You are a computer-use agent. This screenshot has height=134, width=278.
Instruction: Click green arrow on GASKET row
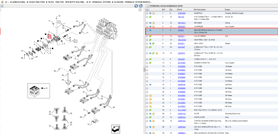pos(150,63)
